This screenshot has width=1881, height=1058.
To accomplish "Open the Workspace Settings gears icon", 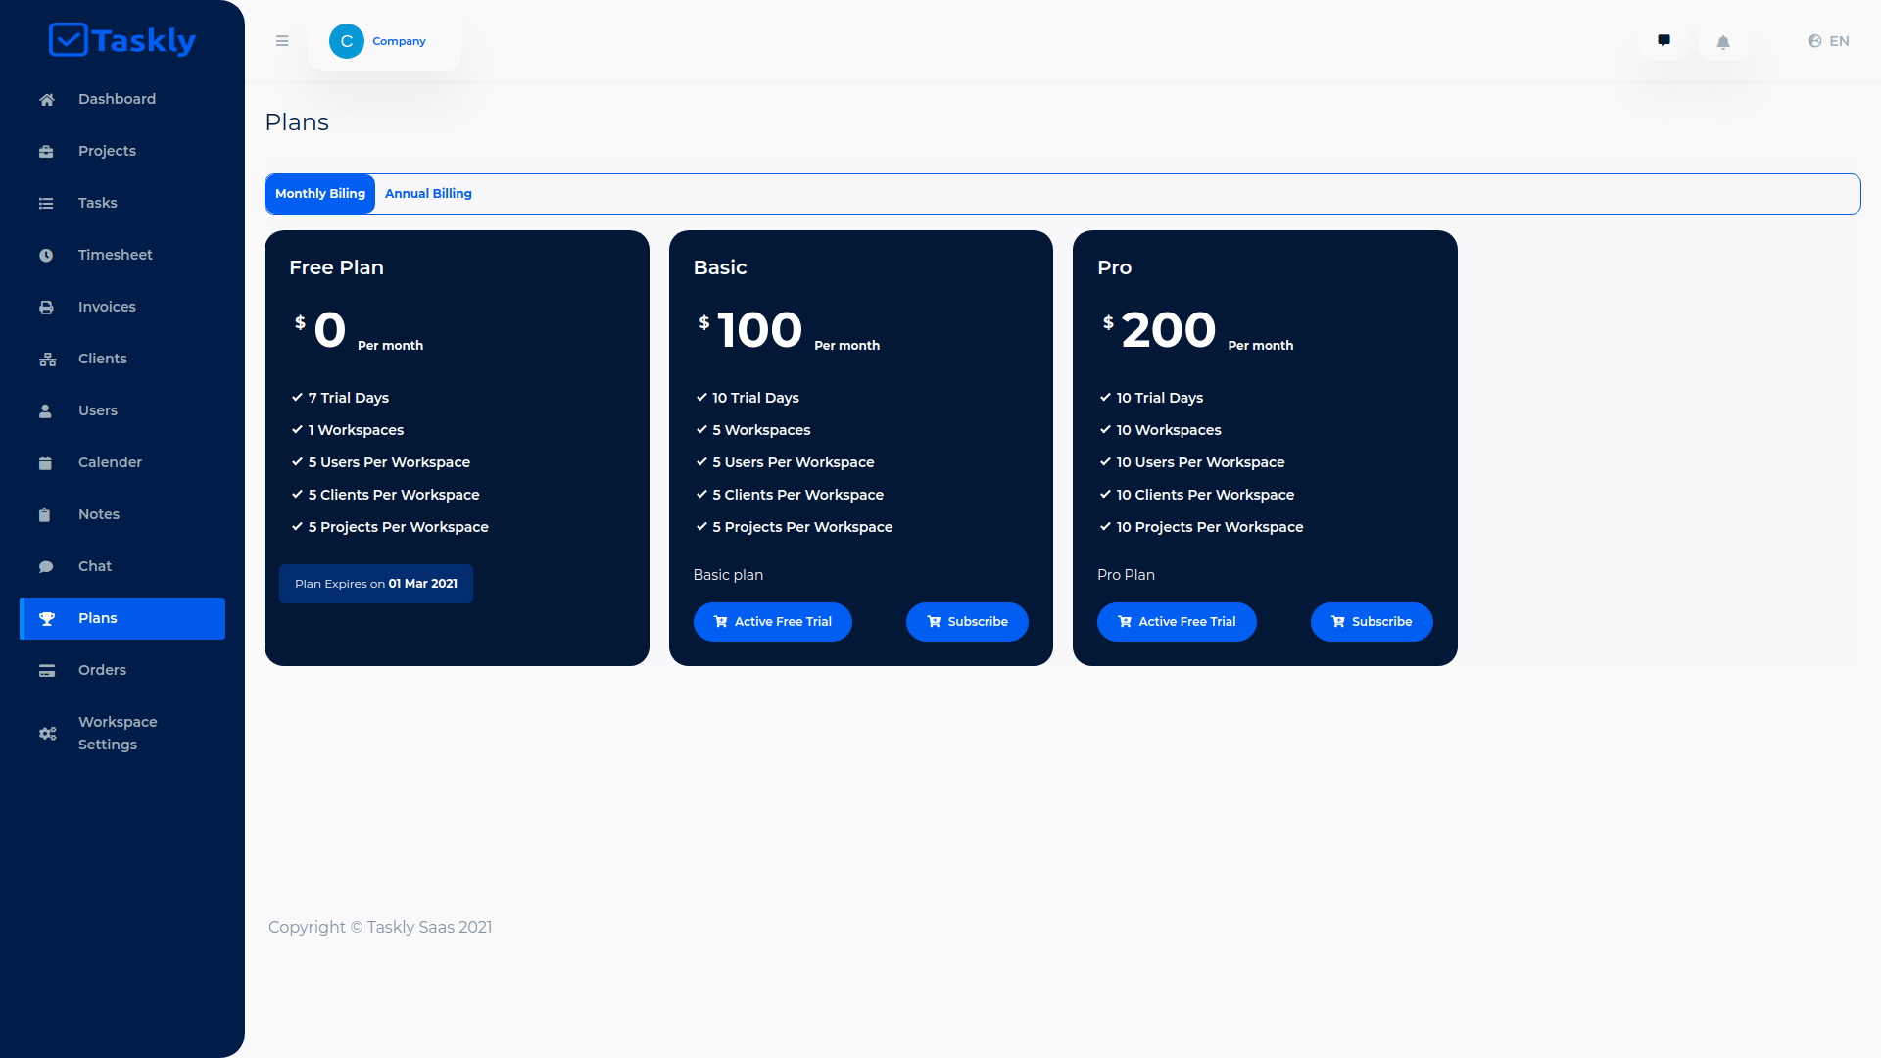I will click(x=47, y=734).
